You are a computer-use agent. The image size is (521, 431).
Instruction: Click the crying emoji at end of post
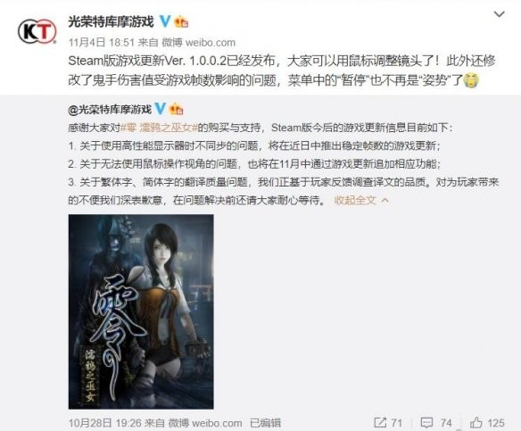coord(471,80)
